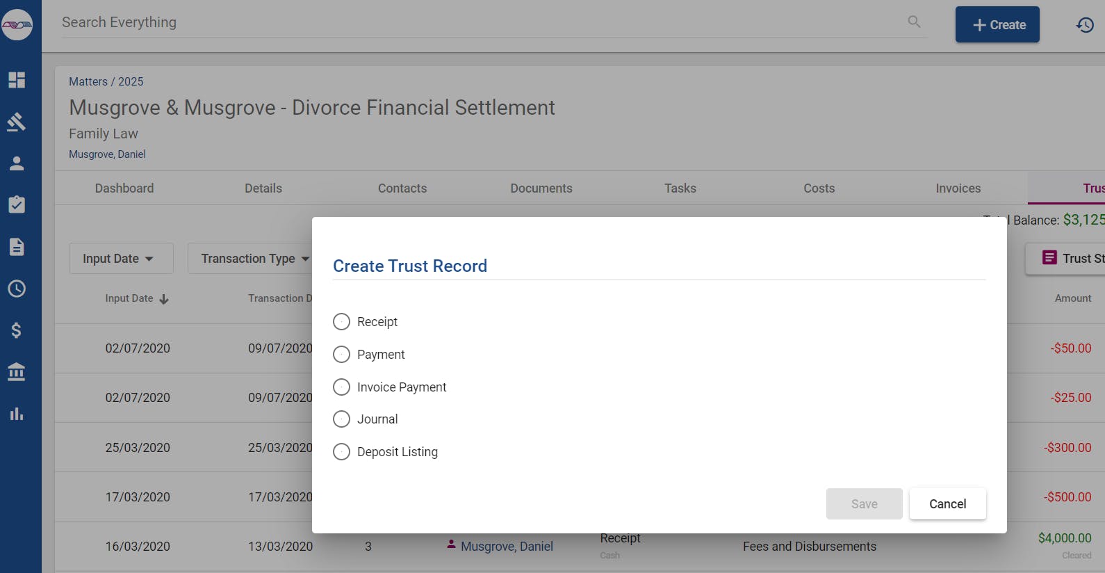Screen dimensions: 1105x573
Task: Follow the Matters breadcrumb link
Action: click(88, 81)
